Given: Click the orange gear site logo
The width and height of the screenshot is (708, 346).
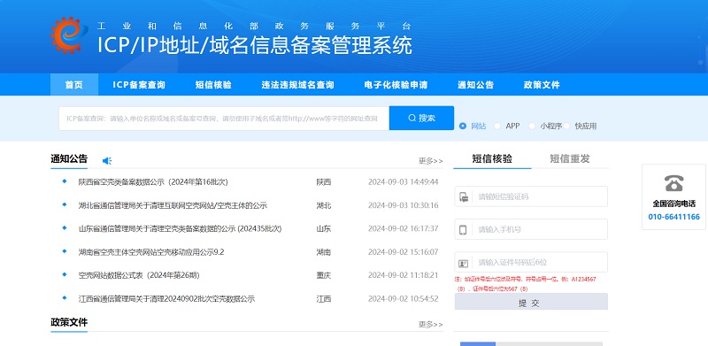Looking at the screenshot, I should pyautogui.click(x=69, y=35).
